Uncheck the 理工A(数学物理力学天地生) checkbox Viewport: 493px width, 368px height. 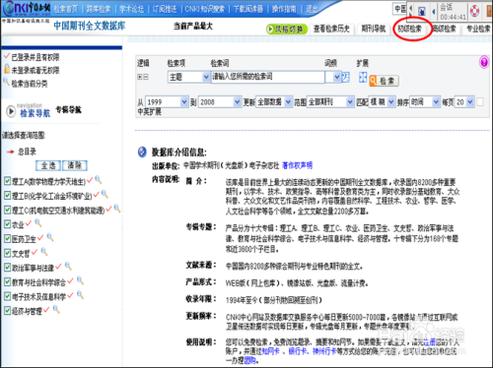coord(7,181)
